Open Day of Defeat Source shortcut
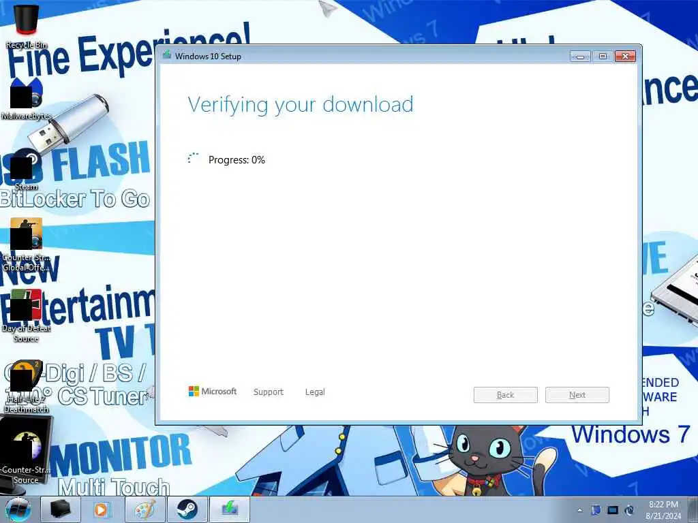This screenshot has width=698, height=523. (x=27, y=316)
